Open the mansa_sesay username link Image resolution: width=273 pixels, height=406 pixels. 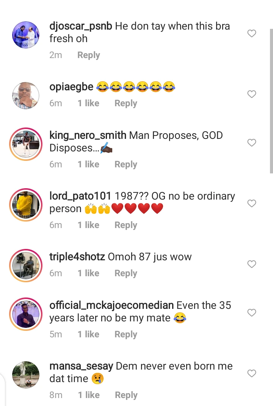point(81,366)
